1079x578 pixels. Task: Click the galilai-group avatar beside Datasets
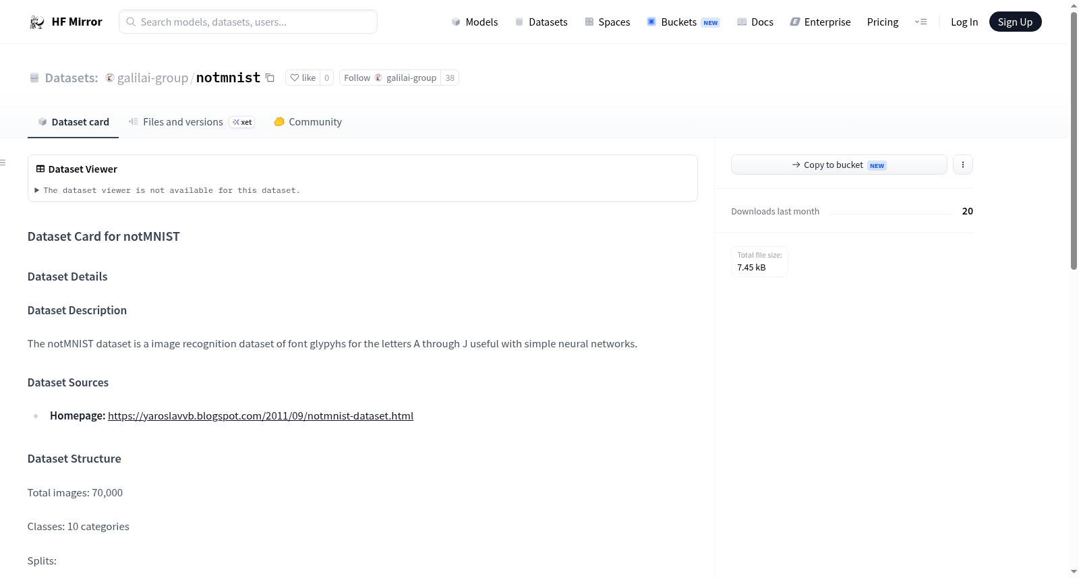click(110, 78)
